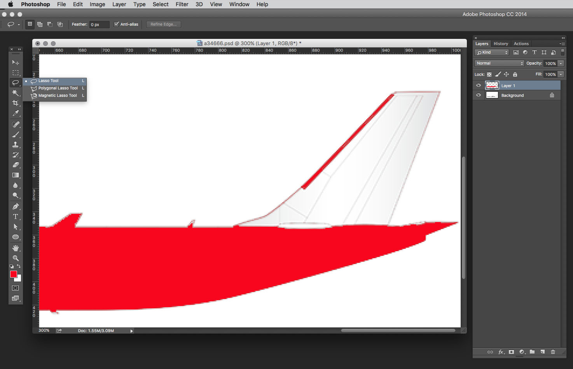This screenshot has height=369, width=573.
Task: Select the Magic Wand tool
Action: [16, 93]
